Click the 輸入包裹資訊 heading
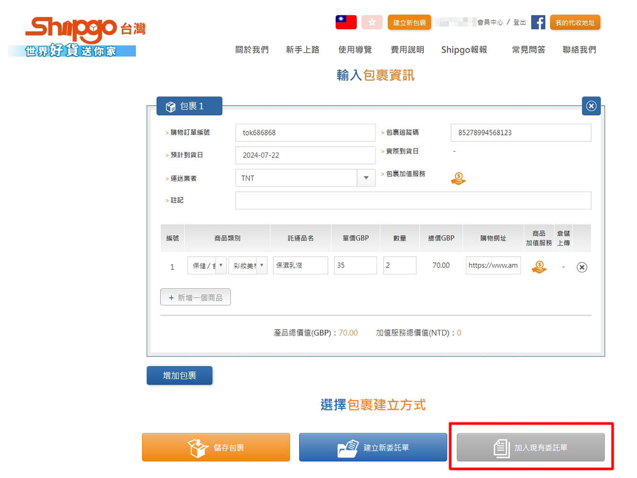Viewport: 637px width, 478px height. [x=376, y=75]
